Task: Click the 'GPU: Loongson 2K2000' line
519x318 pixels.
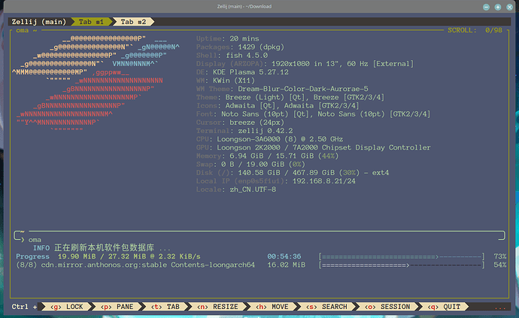Action: [313, 147]
